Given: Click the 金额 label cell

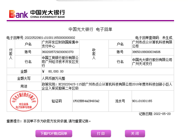Looking at the screenshot, I should (x=24, y=71).
